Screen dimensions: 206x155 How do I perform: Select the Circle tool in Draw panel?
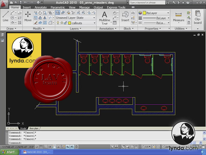click(12, 18)
